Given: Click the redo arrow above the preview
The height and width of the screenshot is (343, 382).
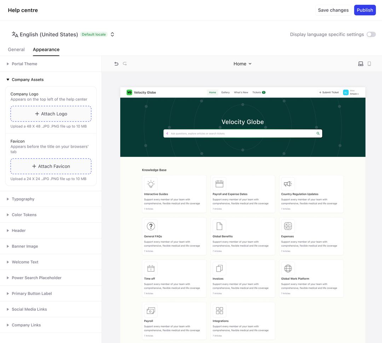Looking at the screenshot, I should [x=125, y=64].
